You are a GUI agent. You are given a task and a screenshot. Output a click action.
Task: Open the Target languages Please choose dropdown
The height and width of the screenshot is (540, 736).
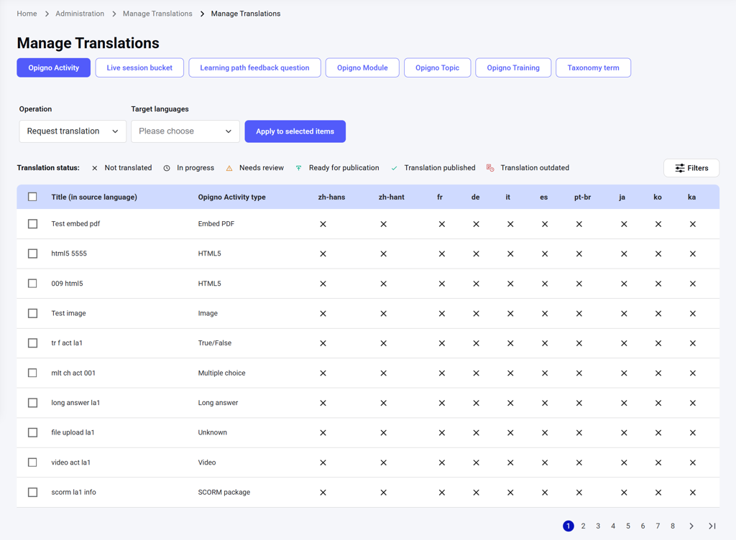185,131
